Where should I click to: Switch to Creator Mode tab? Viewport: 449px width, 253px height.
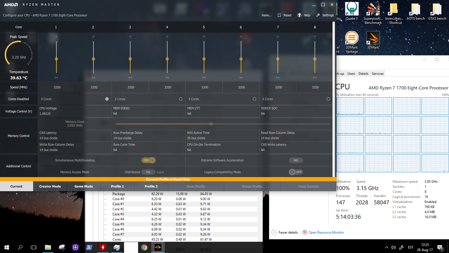pos(50,186)
